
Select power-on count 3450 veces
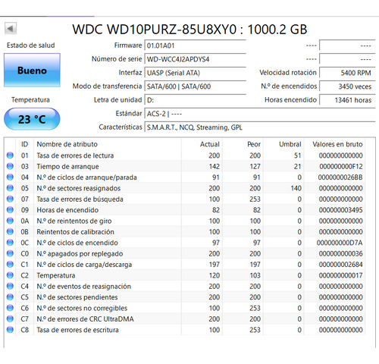tap(347, 86)
